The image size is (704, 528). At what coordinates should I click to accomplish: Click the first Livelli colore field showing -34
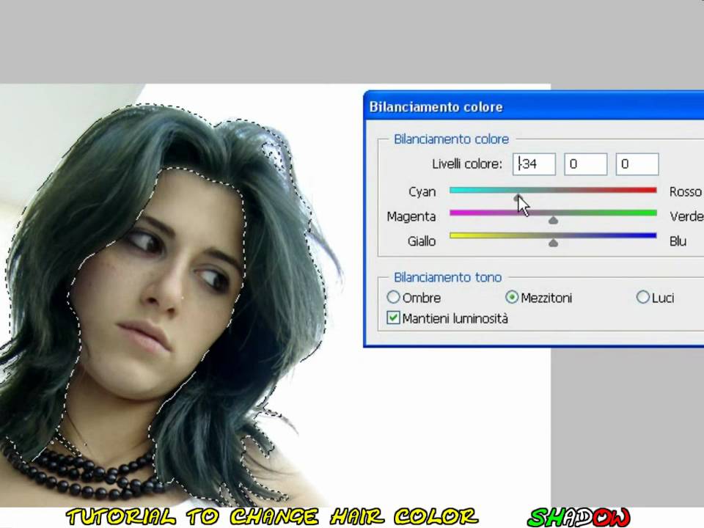(x=534, y=164)
